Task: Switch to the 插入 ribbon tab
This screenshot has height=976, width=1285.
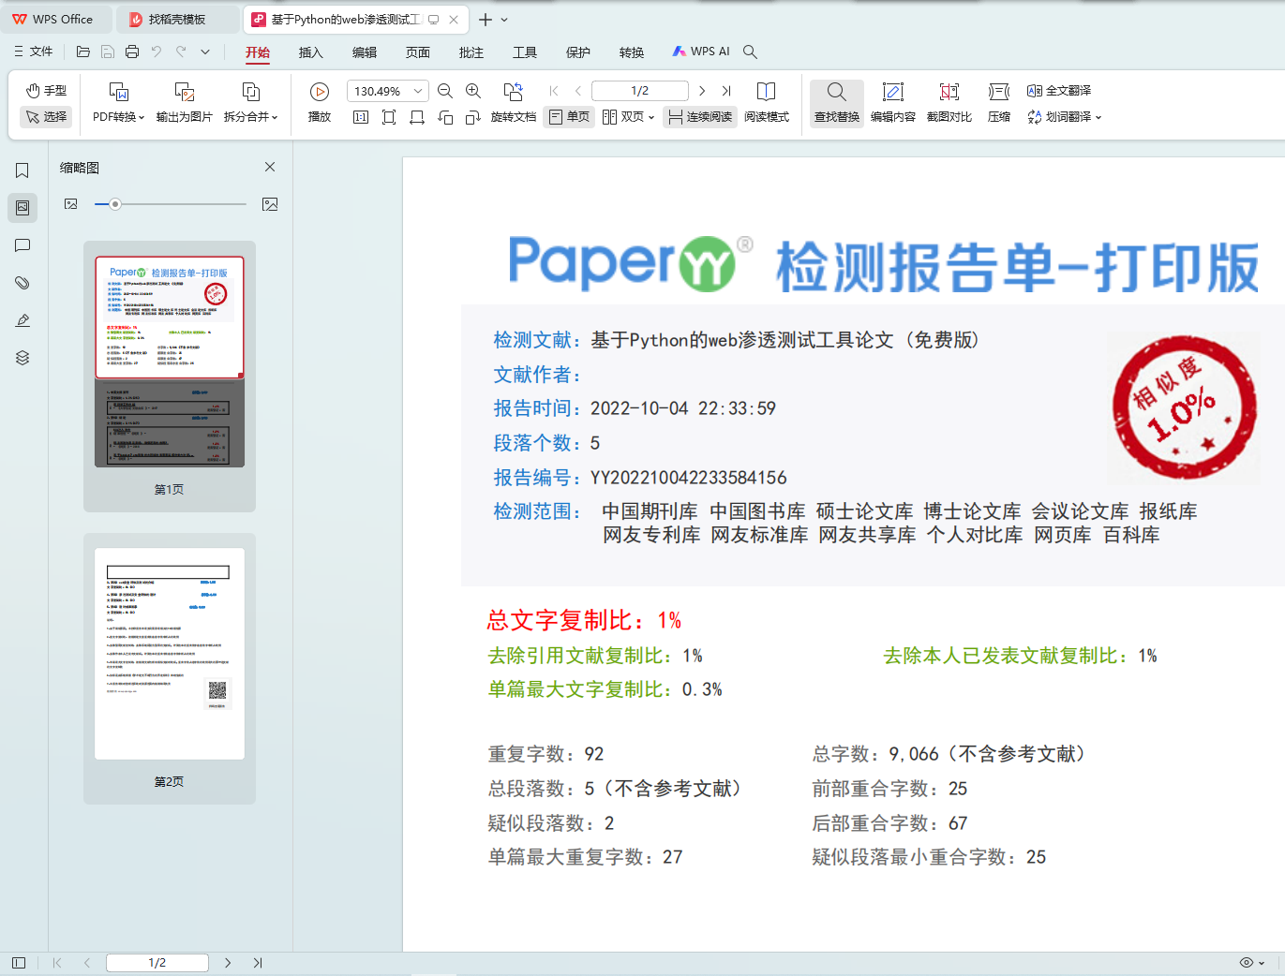Action: point(311,52)
